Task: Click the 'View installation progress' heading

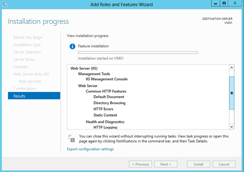Action: tap(87, 36)
